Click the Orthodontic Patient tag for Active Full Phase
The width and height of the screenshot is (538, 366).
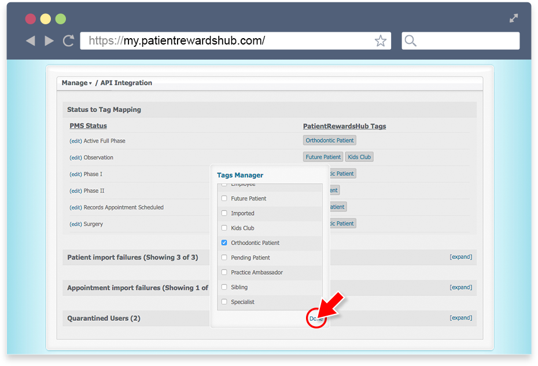[x=330, y=141]
